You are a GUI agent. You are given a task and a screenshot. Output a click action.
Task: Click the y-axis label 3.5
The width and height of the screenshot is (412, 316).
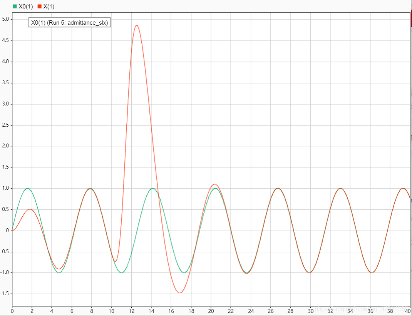click(5, 83)
